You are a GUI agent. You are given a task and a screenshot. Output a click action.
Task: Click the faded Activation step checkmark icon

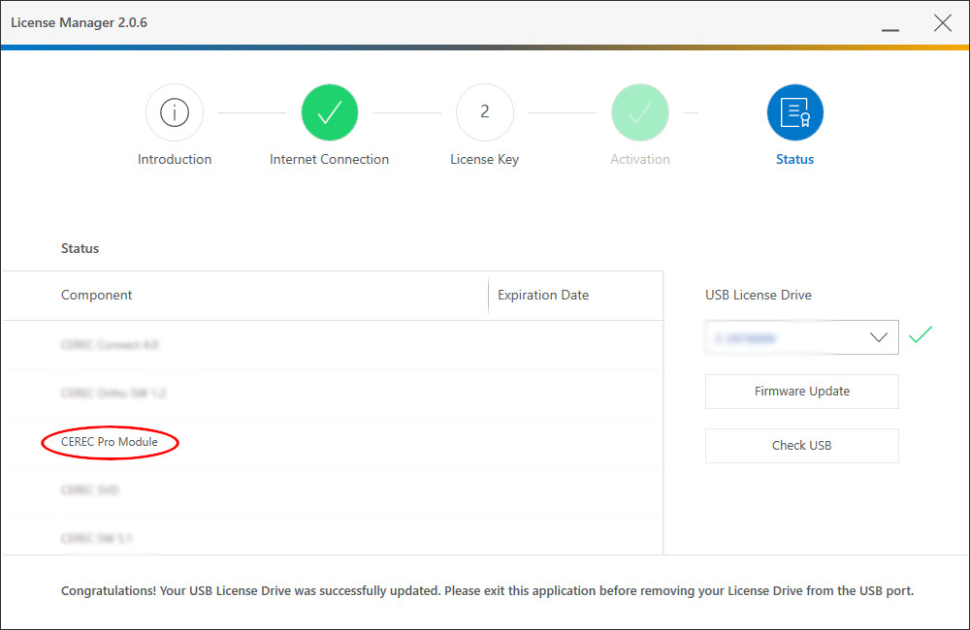640,112
